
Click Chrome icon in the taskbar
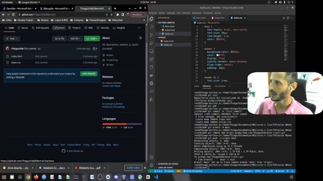click(x=28, y=177)
